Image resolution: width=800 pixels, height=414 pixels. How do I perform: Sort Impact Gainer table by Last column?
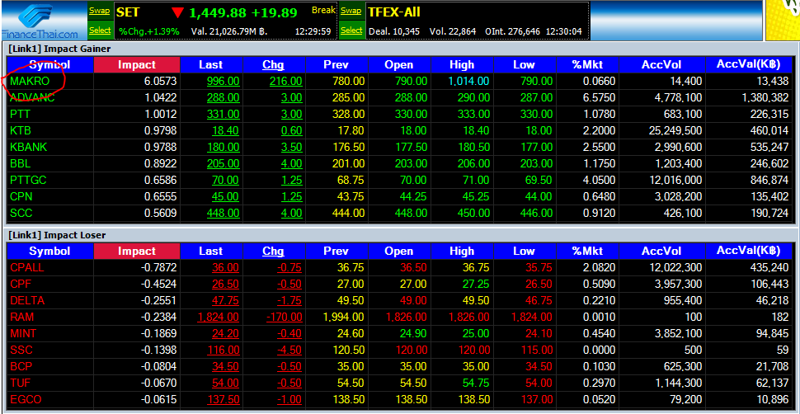[x=210, y=65]
